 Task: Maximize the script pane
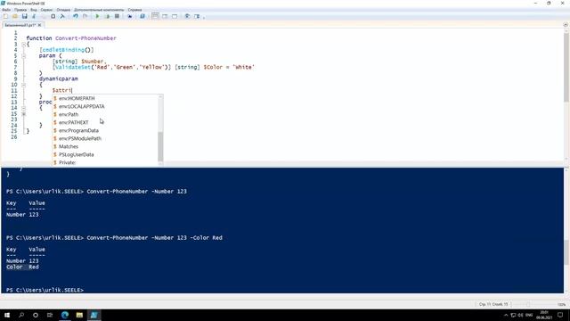click(x=175, y=16)
